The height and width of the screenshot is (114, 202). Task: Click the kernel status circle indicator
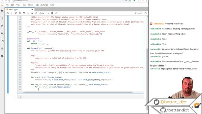(x=146, y=13)
